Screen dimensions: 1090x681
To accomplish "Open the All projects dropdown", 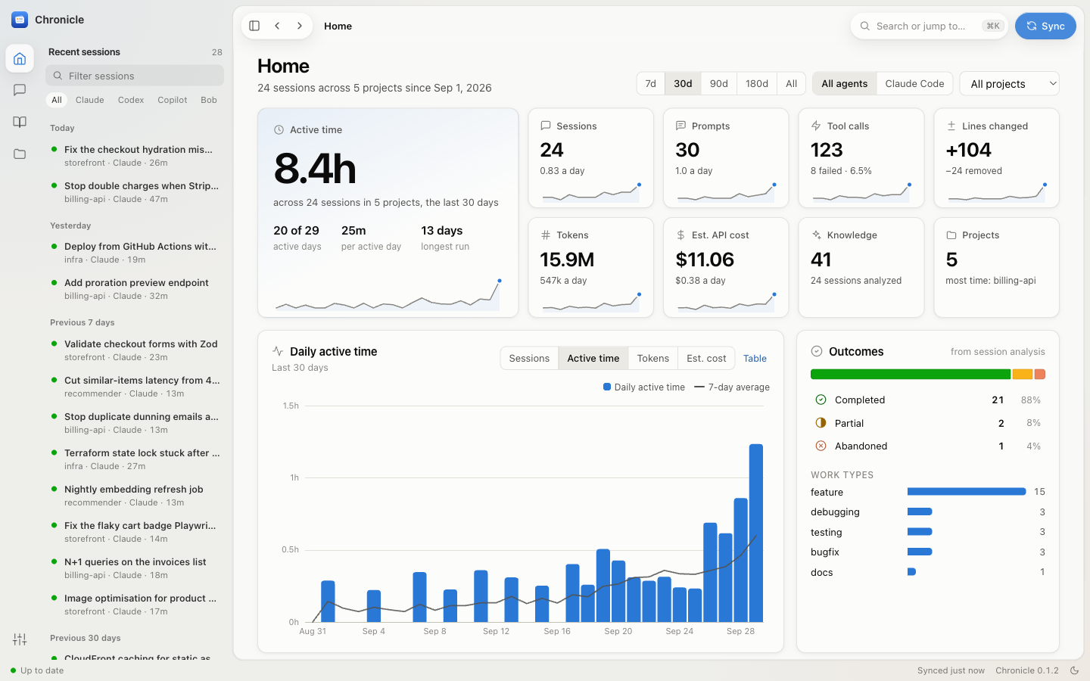I will [1009, 83].
